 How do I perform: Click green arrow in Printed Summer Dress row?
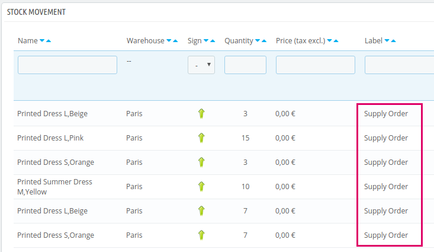click(x=201, y=187)
